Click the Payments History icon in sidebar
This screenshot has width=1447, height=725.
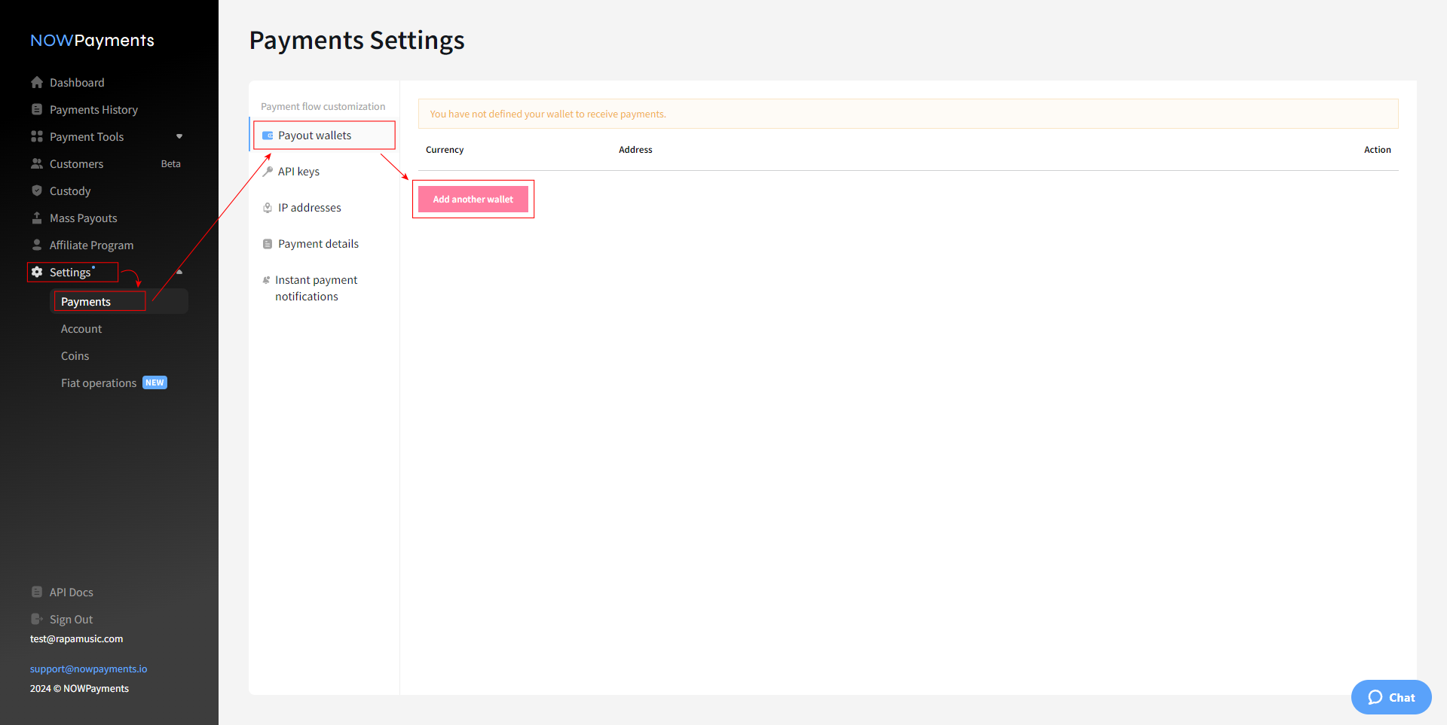37,109
